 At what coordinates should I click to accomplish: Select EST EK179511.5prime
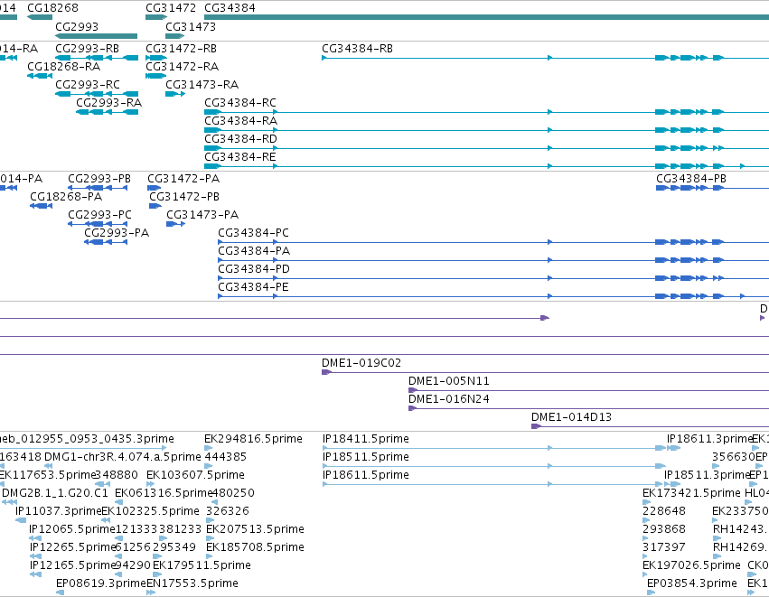coord(202,566)
